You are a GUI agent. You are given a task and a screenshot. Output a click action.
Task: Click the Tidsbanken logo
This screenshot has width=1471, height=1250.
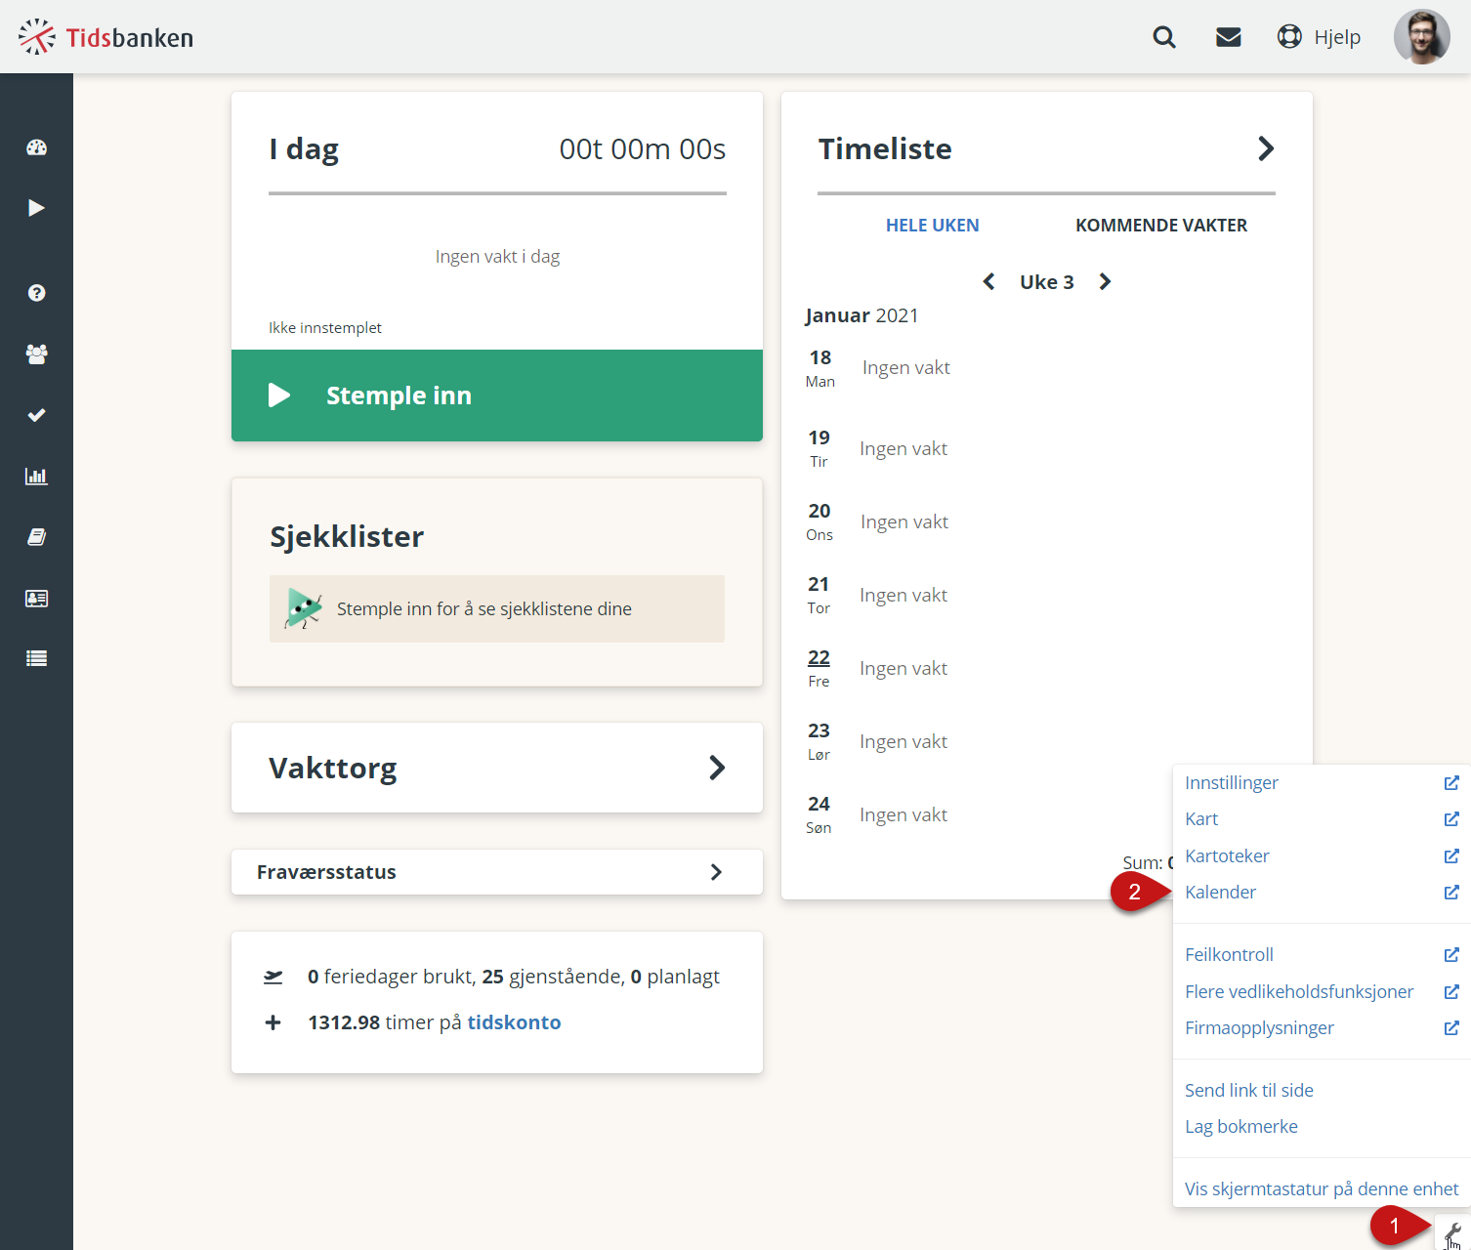[x=105, y=37]
